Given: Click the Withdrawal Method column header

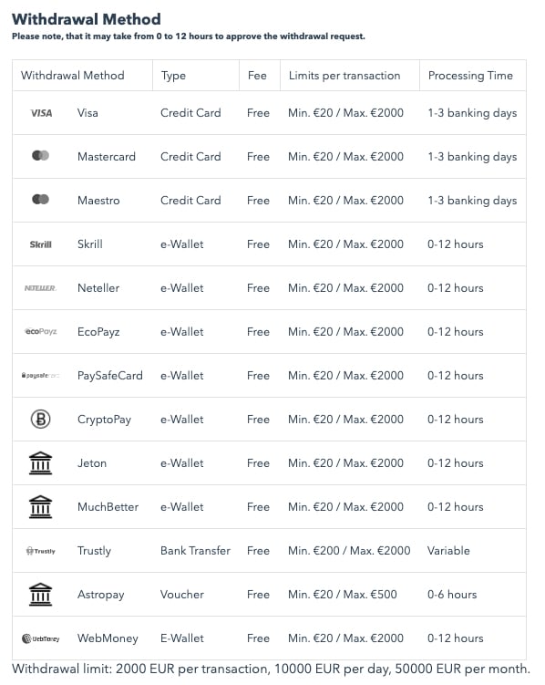Looking at the screenshot, I should [x=72, y=76].
